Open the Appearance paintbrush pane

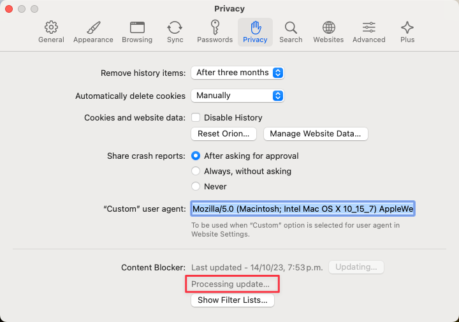(x=93, y=31)
